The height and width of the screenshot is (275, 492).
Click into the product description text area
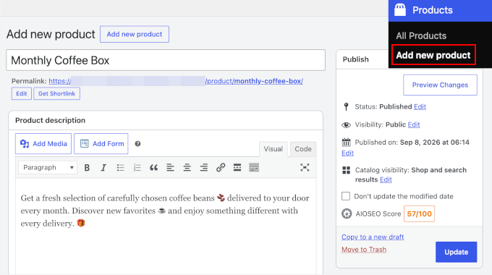click(x=166, y=227)
